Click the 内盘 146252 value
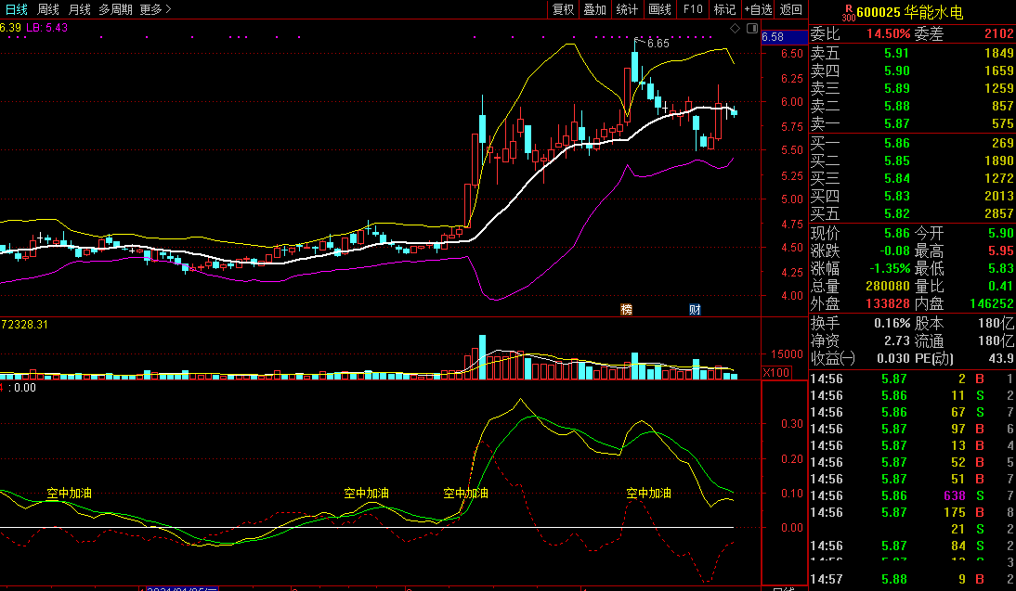The image size is (1016, 591). (992, 303)
